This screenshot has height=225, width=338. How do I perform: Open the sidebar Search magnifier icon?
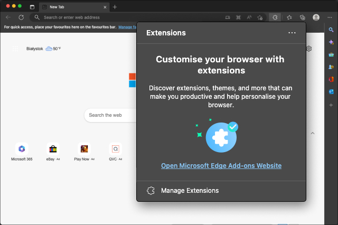coord(331,30)
